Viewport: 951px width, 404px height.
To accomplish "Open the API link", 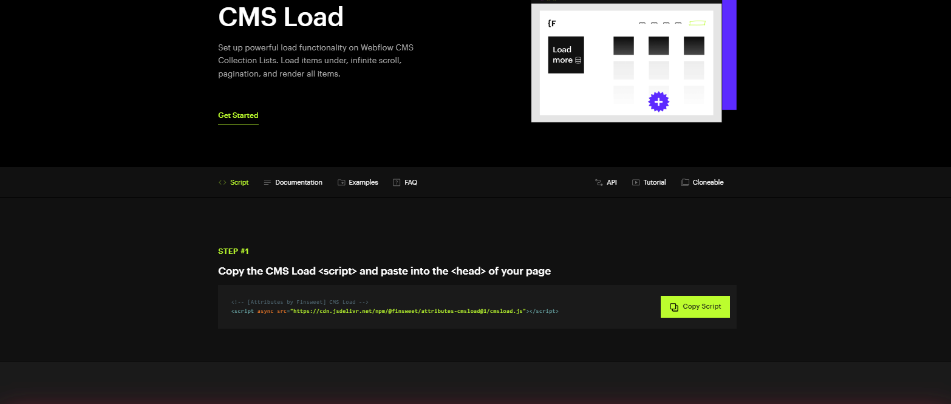I will click(605, 182).
